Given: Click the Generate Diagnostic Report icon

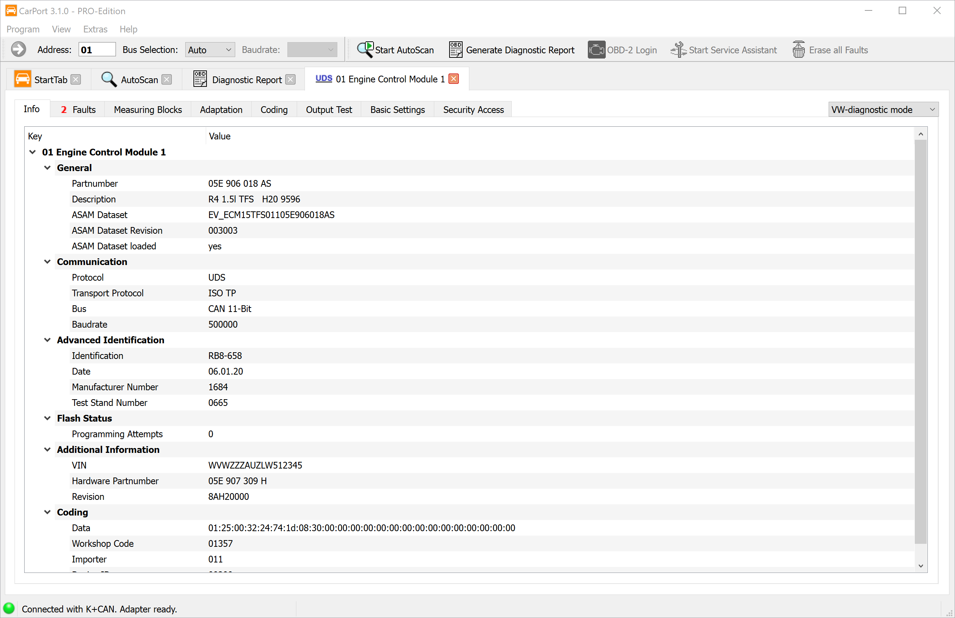Looking at the screenshot, I should tap(456, 50).
